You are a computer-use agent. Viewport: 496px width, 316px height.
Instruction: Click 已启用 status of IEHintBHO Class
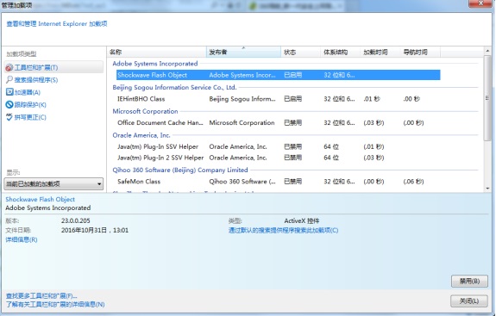[293, 99]
